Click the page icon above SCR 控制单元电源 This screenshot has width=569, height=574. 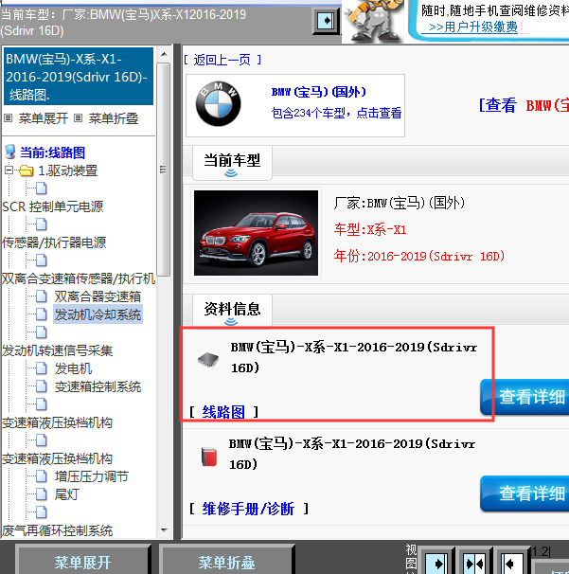point(42,188)
